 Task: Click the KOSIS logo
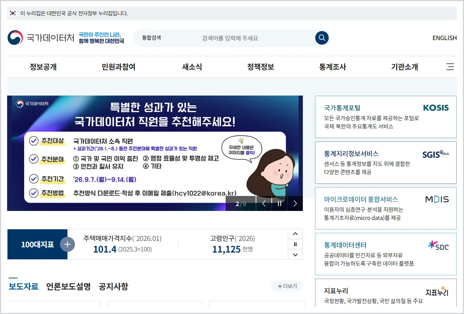pyautogui.click(x=436, y=108)
